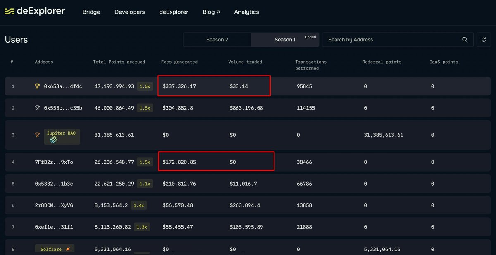Click transactions count 38466
The width and height of the screenshot is (496, 255).
click(304, 162)
